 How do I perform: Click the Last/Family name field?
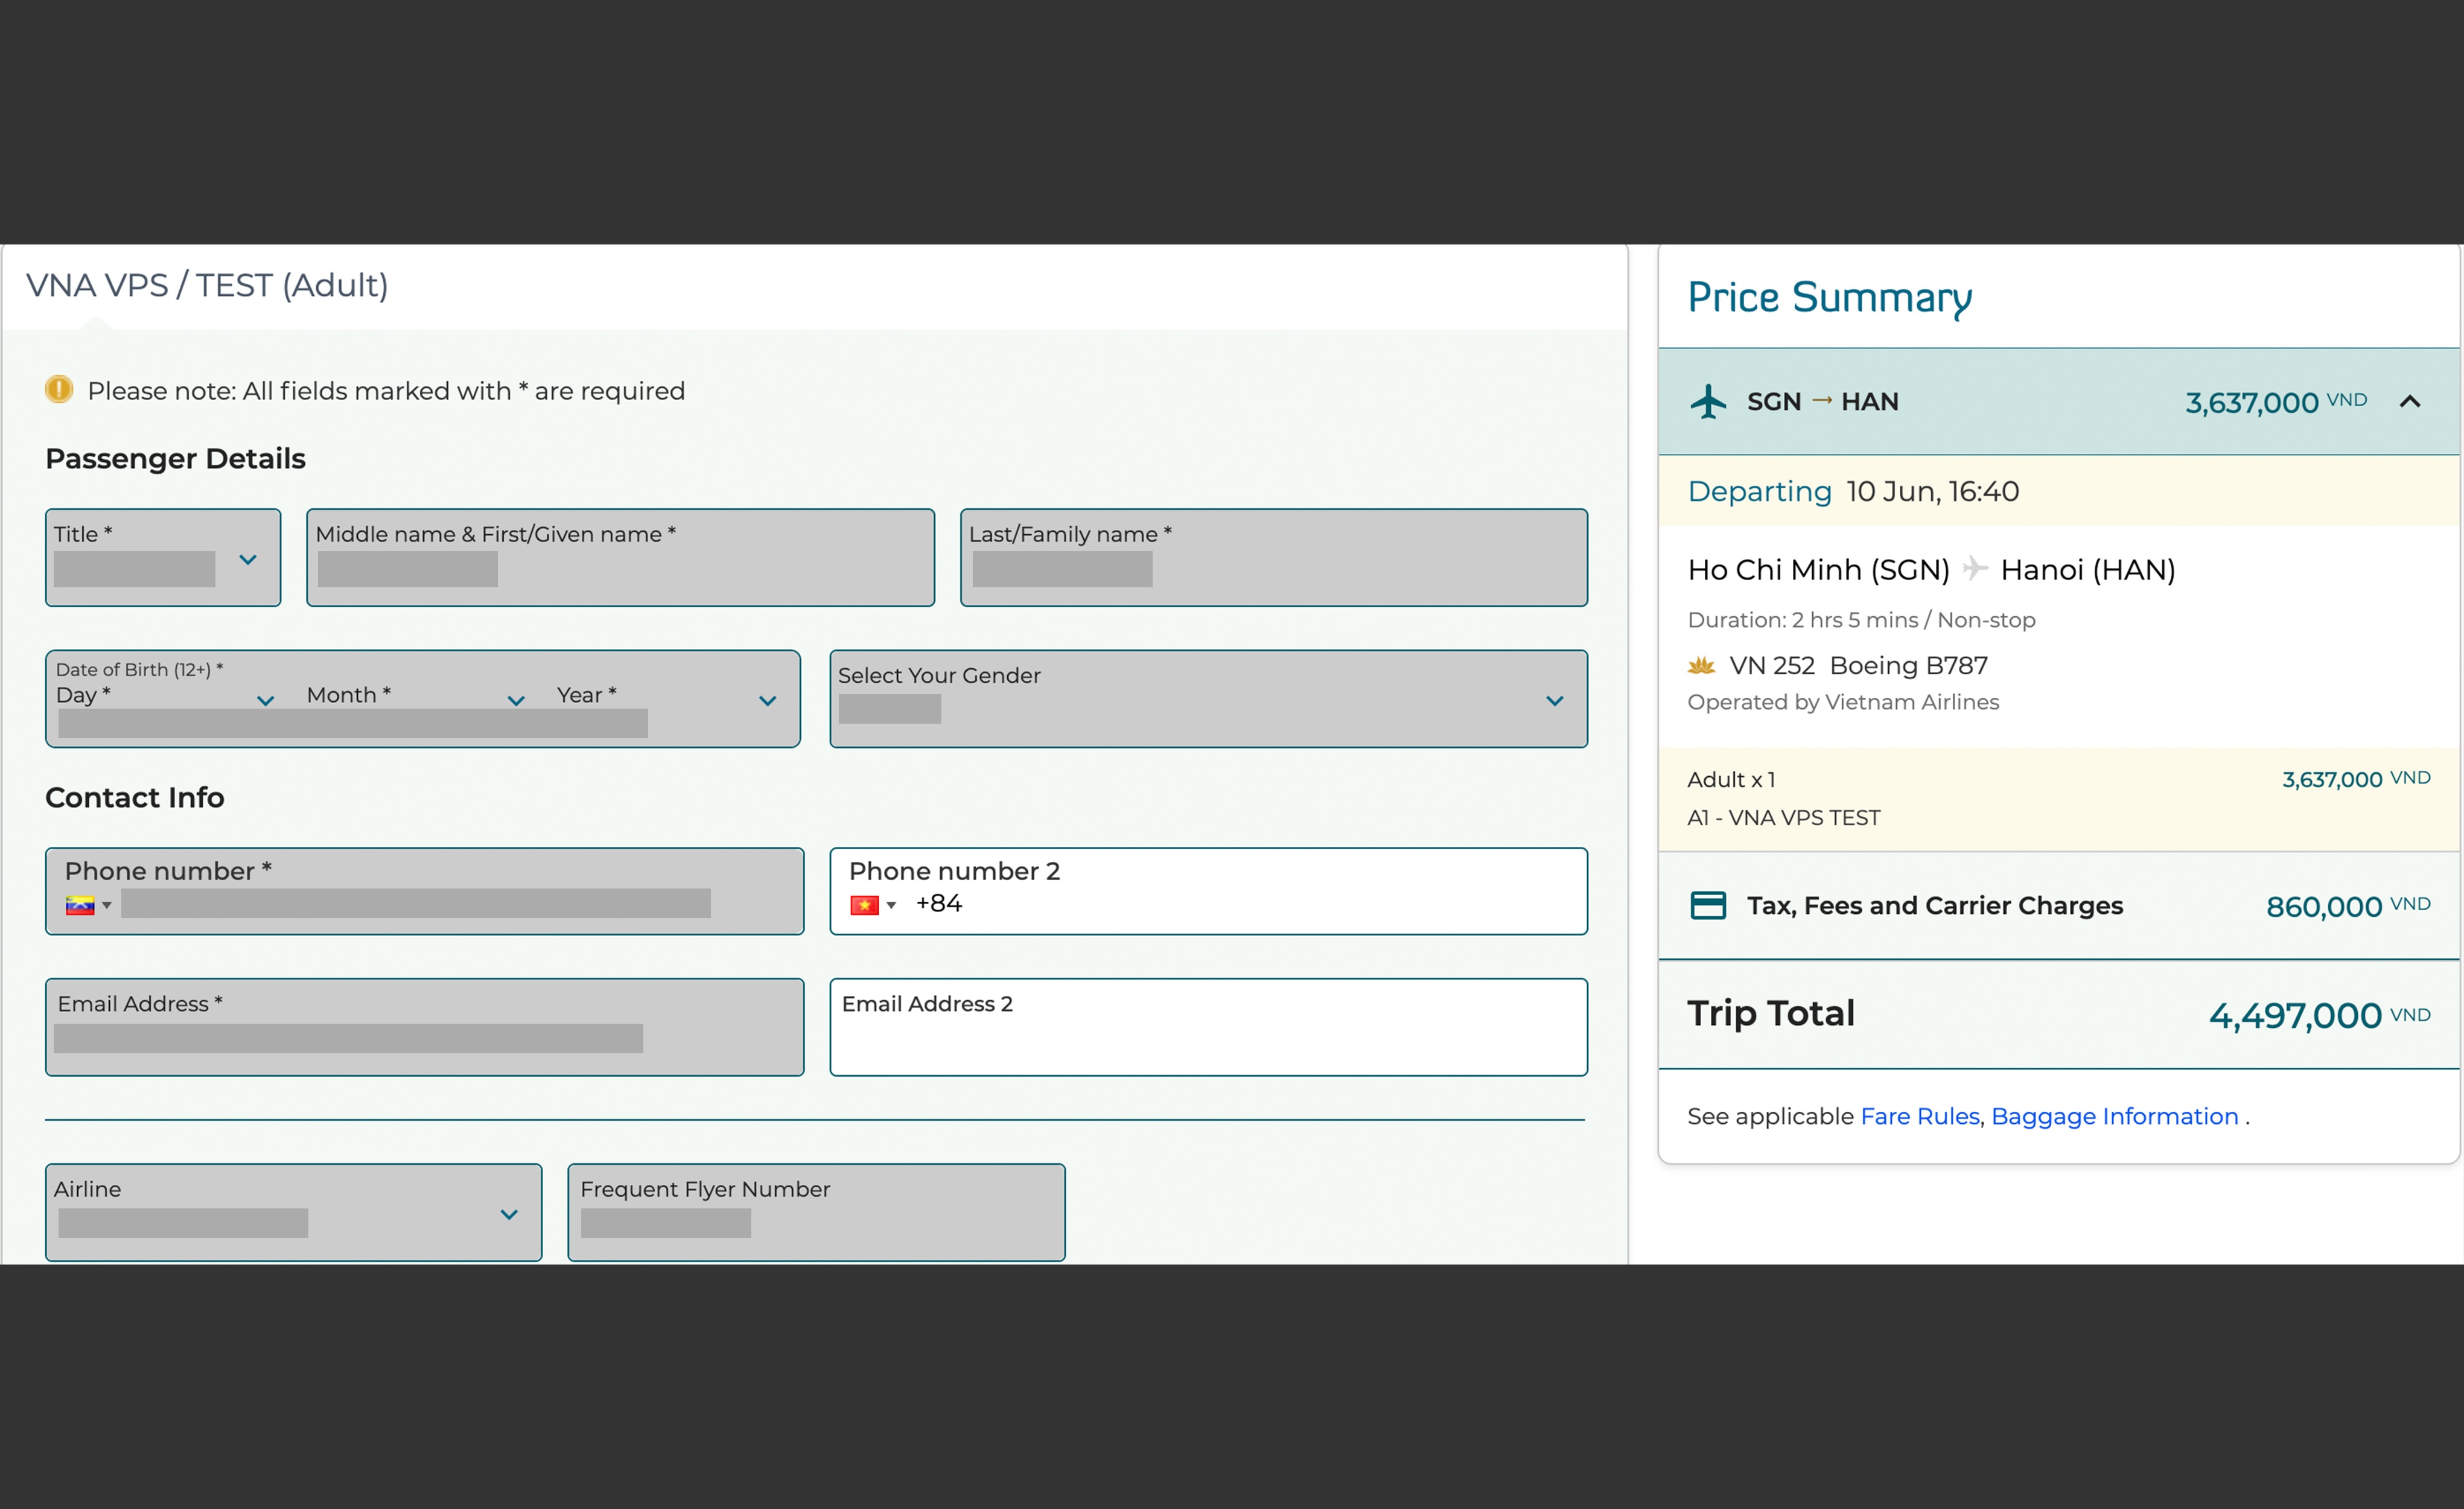click(1273, 558)
